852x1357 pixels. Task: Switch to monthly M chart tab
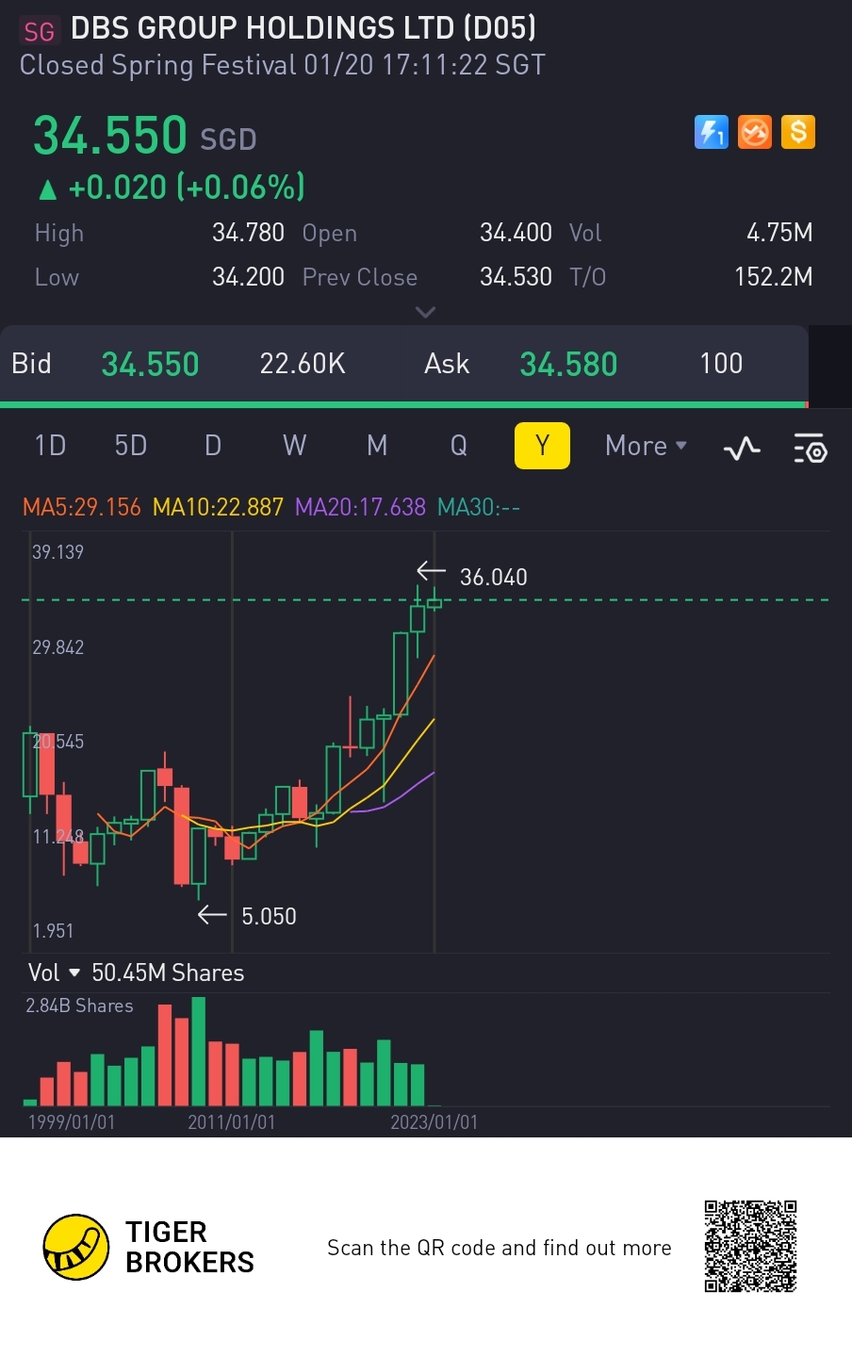[x=377, y=446]
